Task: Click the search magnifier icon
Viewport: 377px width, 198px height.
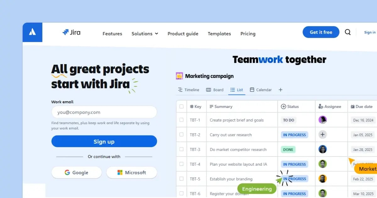Action: [x=348, y=32]
